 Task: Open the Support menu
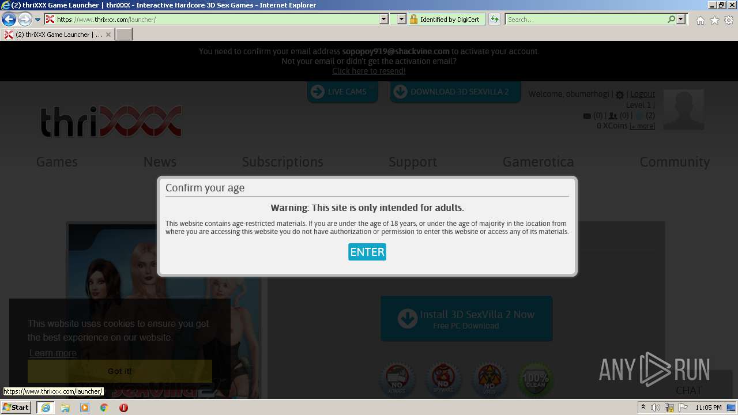point(413,162)
